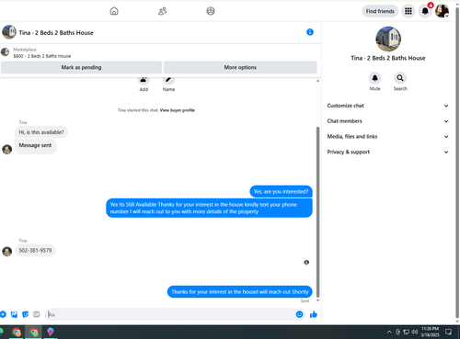The width and height of the screenshot is (460, 339).
Task: Send a thumbs up like
Action: pos(314,314)
